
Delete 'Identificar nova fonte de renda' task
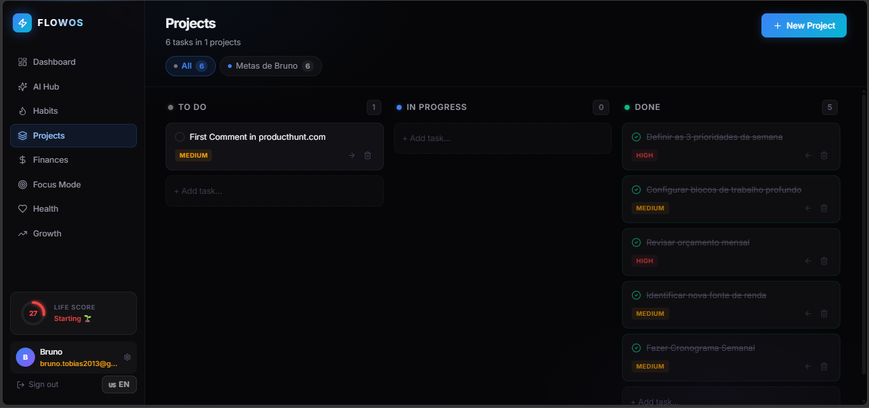(824, 313)
